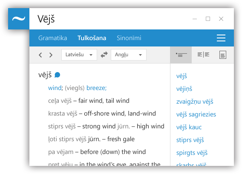Screen dimensions: 242x174
Task: Maximize the Vējš window
Action: pyautogui.click(x=208, y=19)
